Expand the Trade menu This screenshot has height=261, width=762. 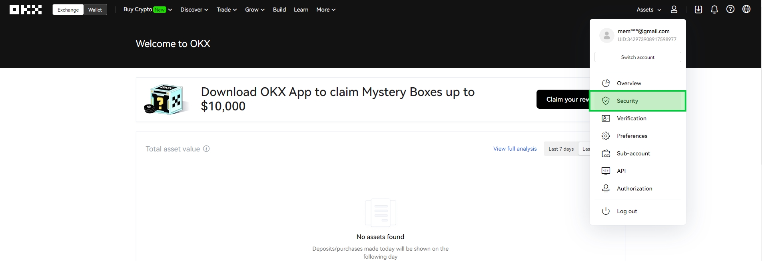(227, 10)
